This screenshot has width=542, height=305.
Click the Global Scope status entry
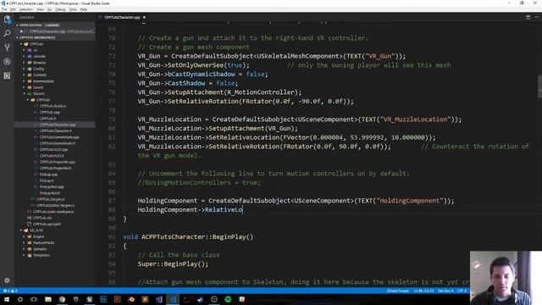[398, 291]
